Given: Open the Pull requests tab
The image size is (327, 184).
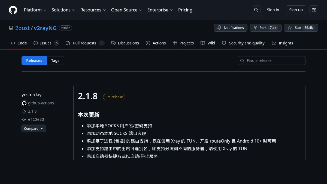Looking at the screenshot, I should [85, 43].
